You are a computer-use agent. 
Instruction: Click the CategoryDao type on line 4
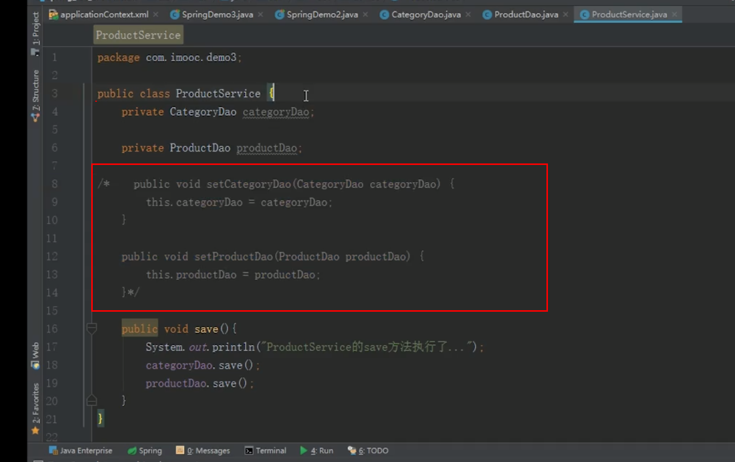point(203,112)
